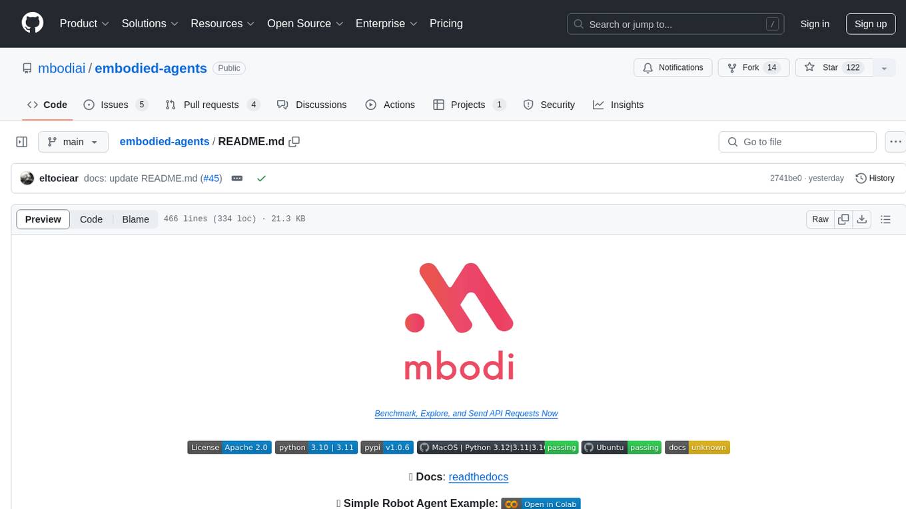Open the pypi v1.0.6 badge
The width and height of the screenshot is (906, 509).
coord(388,448)
